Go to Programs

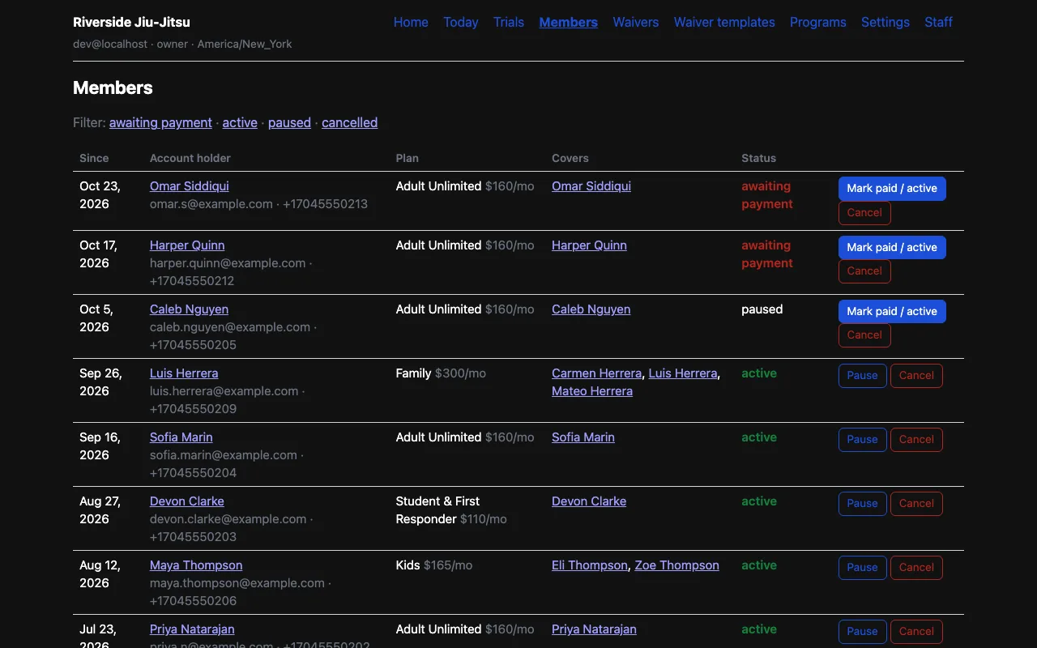click(x=818, y=23)
